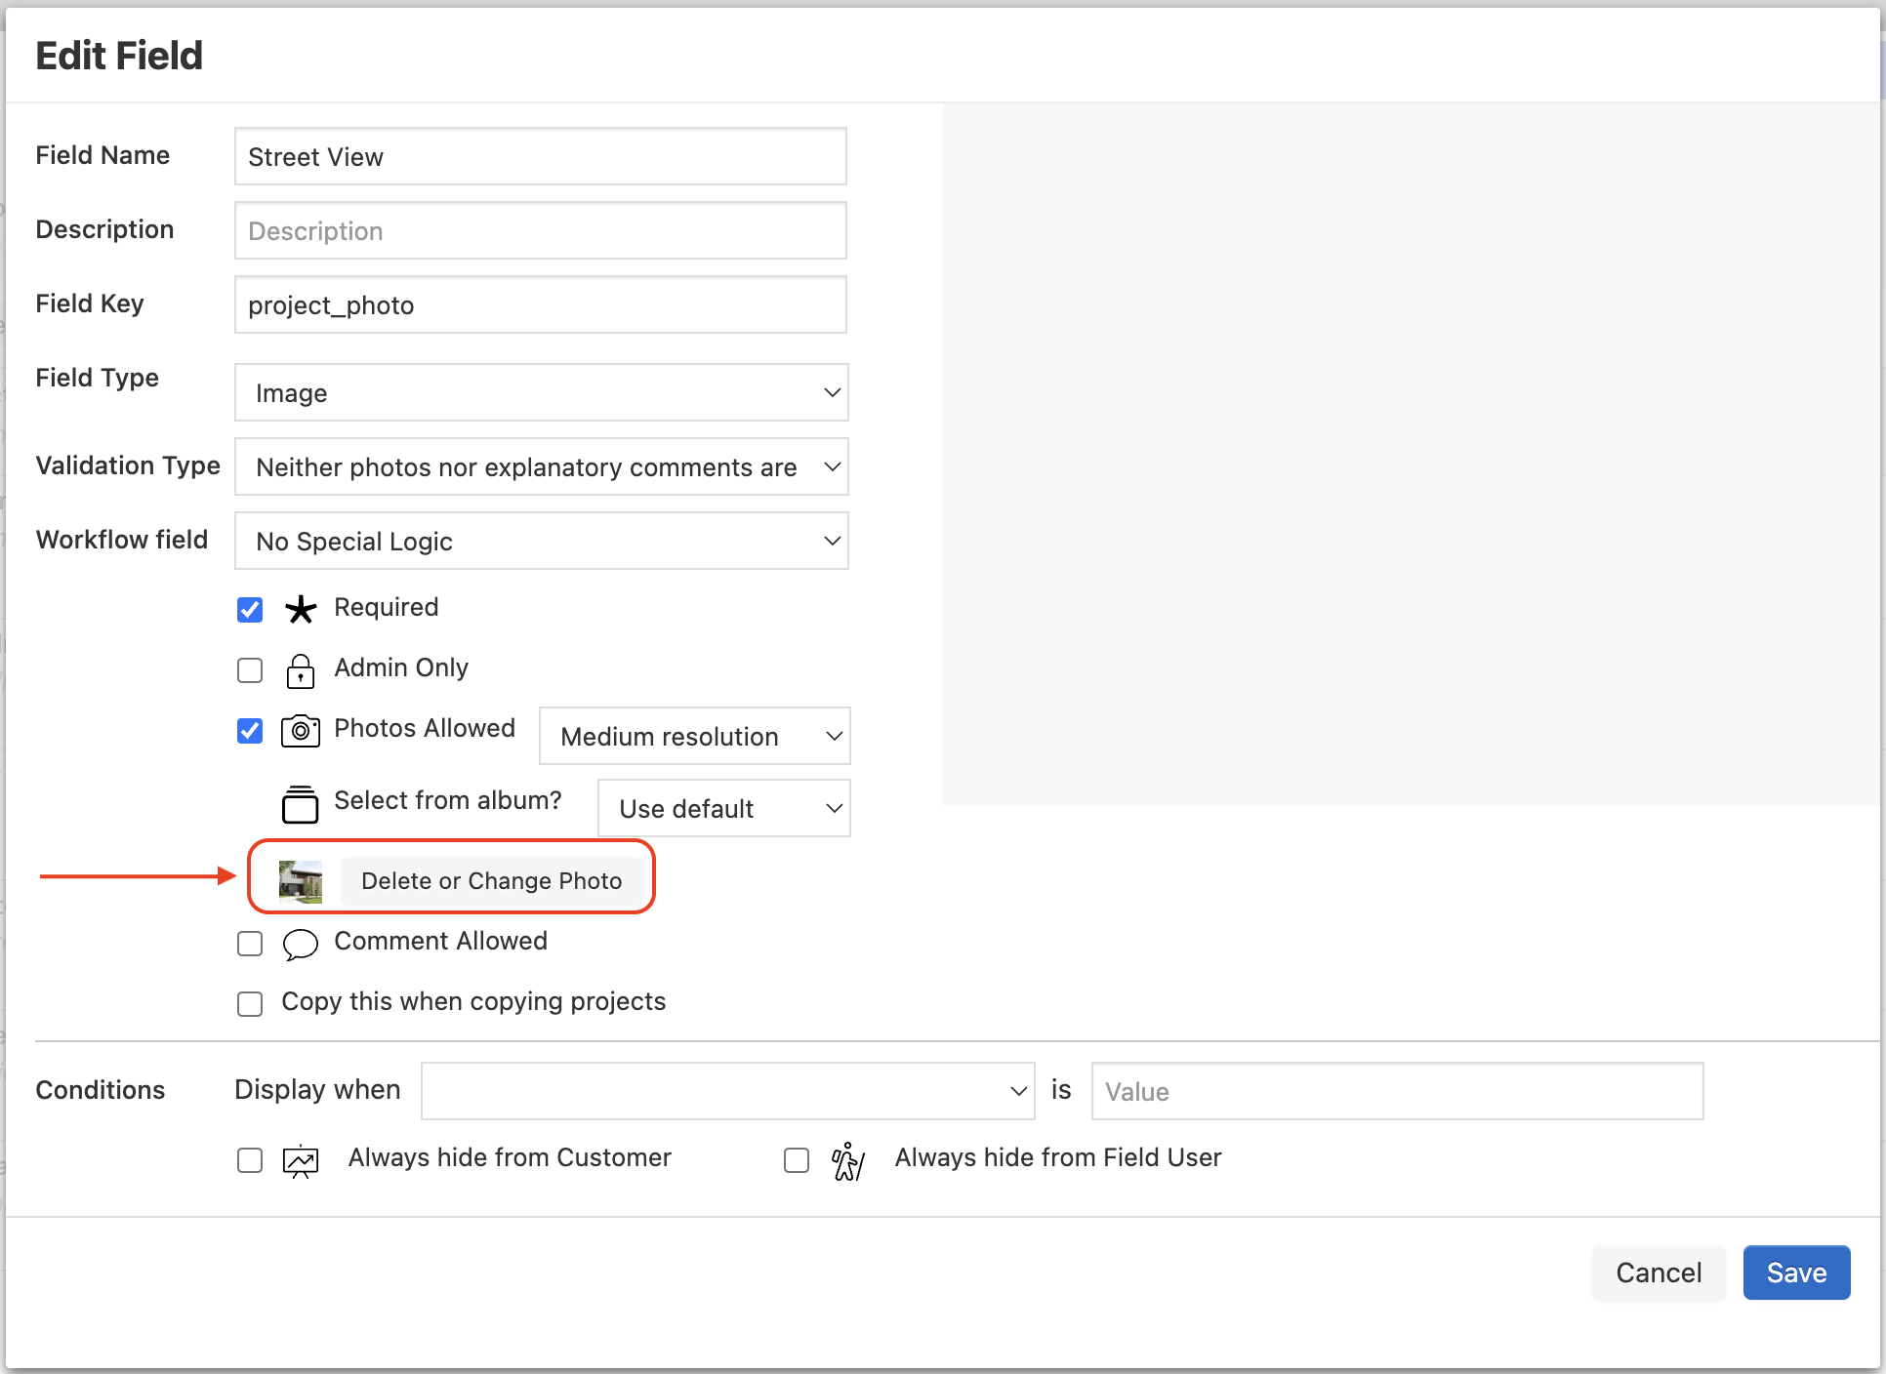Viewport: 1886px width, 1374px height.
Task: Open the Display when condition dropdown
Action: click(727, 1091)
